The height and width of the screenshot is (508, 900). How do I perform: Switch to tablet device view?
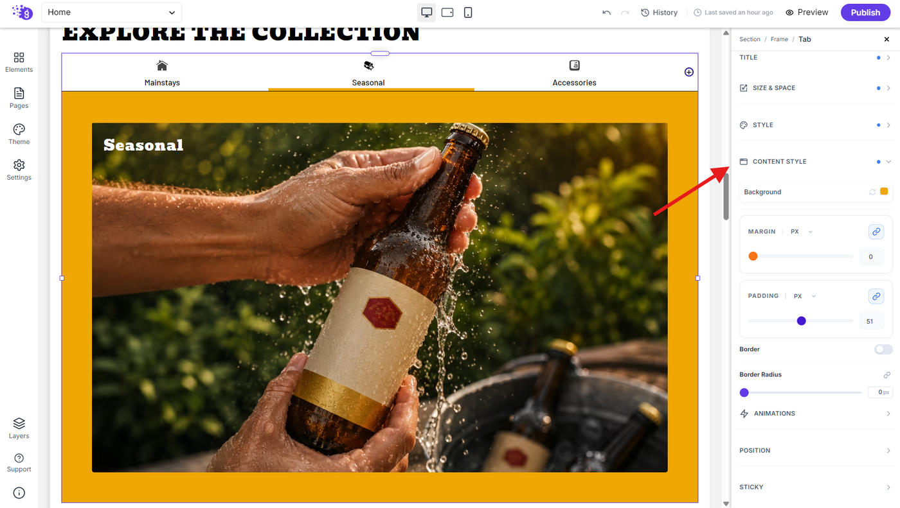point(447,12)
